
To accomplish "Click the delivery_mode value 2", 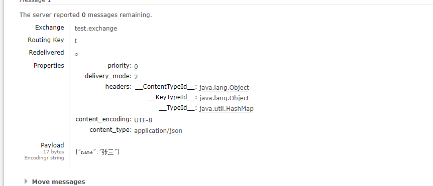I will (x=136, y=77).
